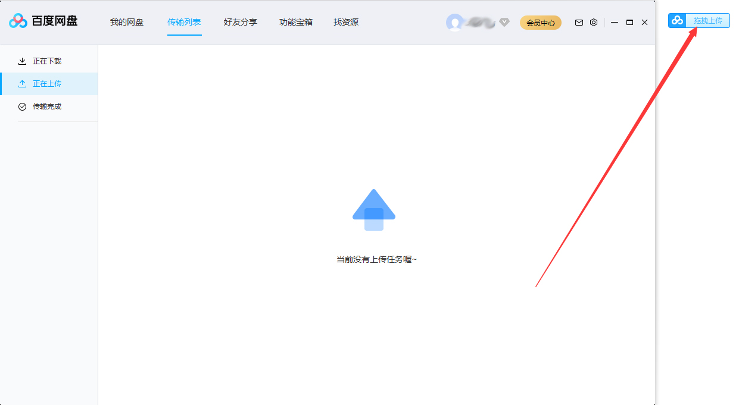Click the VIP diamond icon beside username

(x=504, y=23)
